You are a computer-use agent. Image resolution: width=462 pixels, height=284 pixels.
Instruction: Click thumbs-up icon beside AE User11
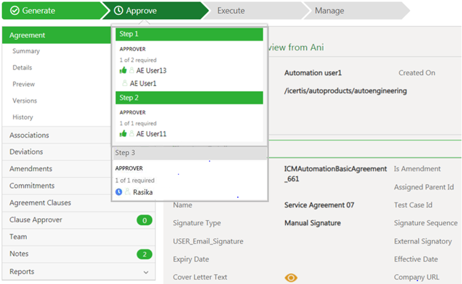123,134
